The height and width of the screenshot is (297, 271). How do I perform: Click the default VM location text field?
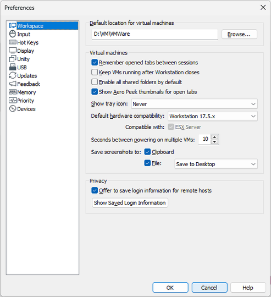(x=154, y=34)
